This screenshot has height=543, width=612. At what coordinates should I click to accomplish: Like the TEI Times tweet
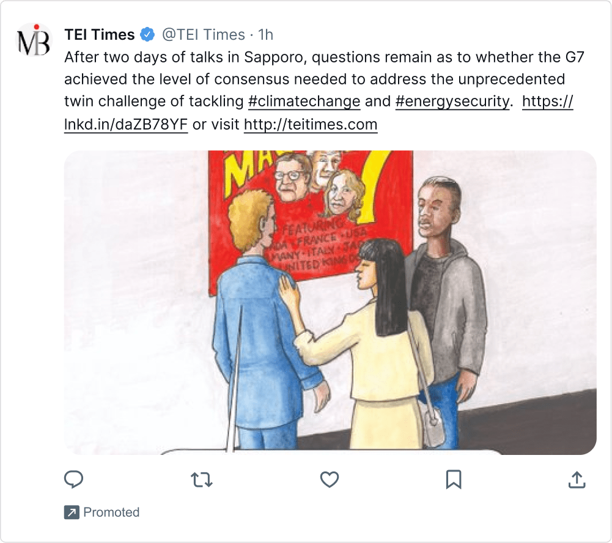pos(330,480)
